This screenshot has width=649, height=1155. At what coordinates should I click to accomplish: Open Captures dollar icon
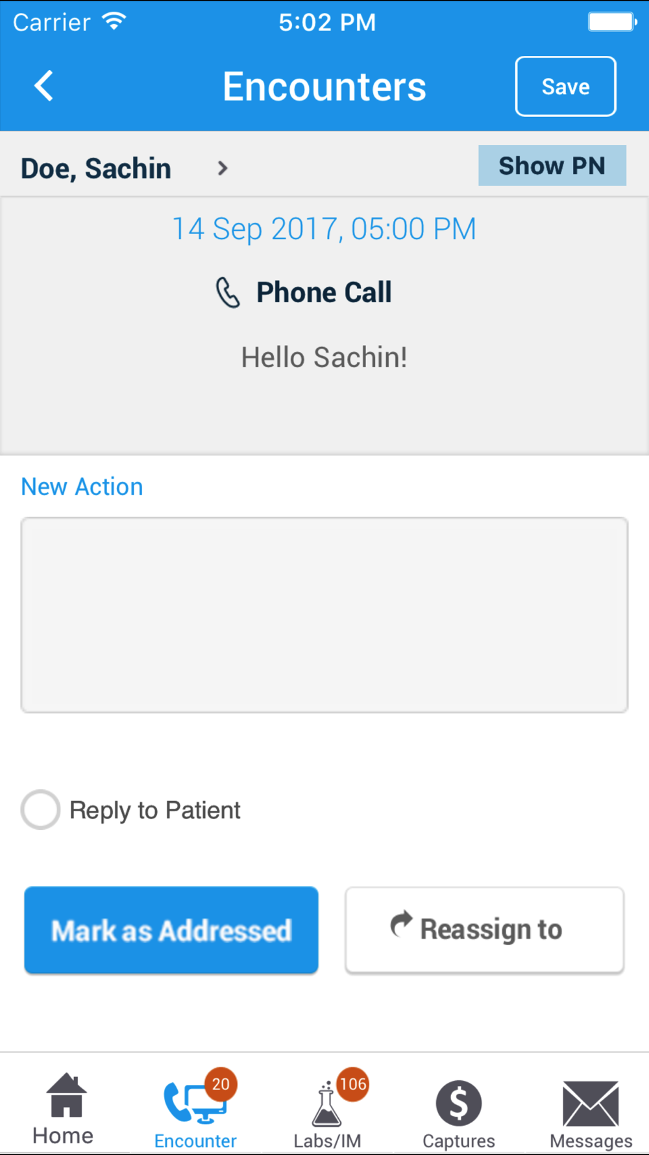(459, 1103)
